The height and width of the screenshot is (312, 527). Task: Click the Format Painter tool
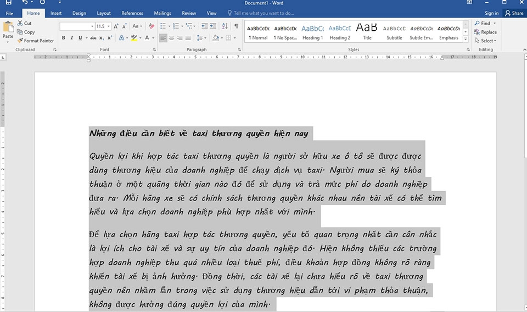(35, 41)
